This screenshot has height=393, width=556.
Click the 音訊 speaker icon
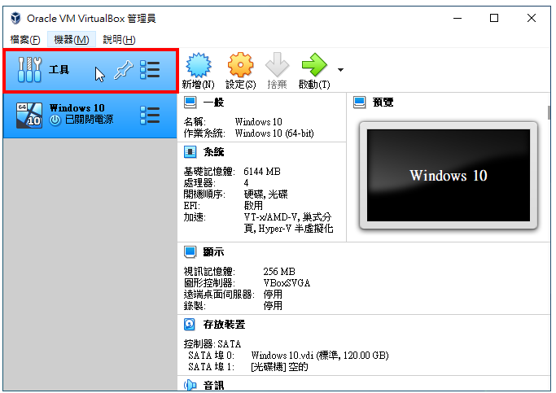click(190, 385)
